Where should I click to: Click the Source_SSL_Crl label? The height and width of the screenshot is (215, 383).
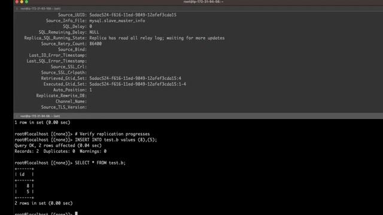(x=69, y=67)
